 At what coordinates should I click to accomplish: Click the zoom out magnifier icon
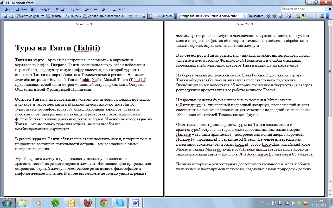click(136, 16)
